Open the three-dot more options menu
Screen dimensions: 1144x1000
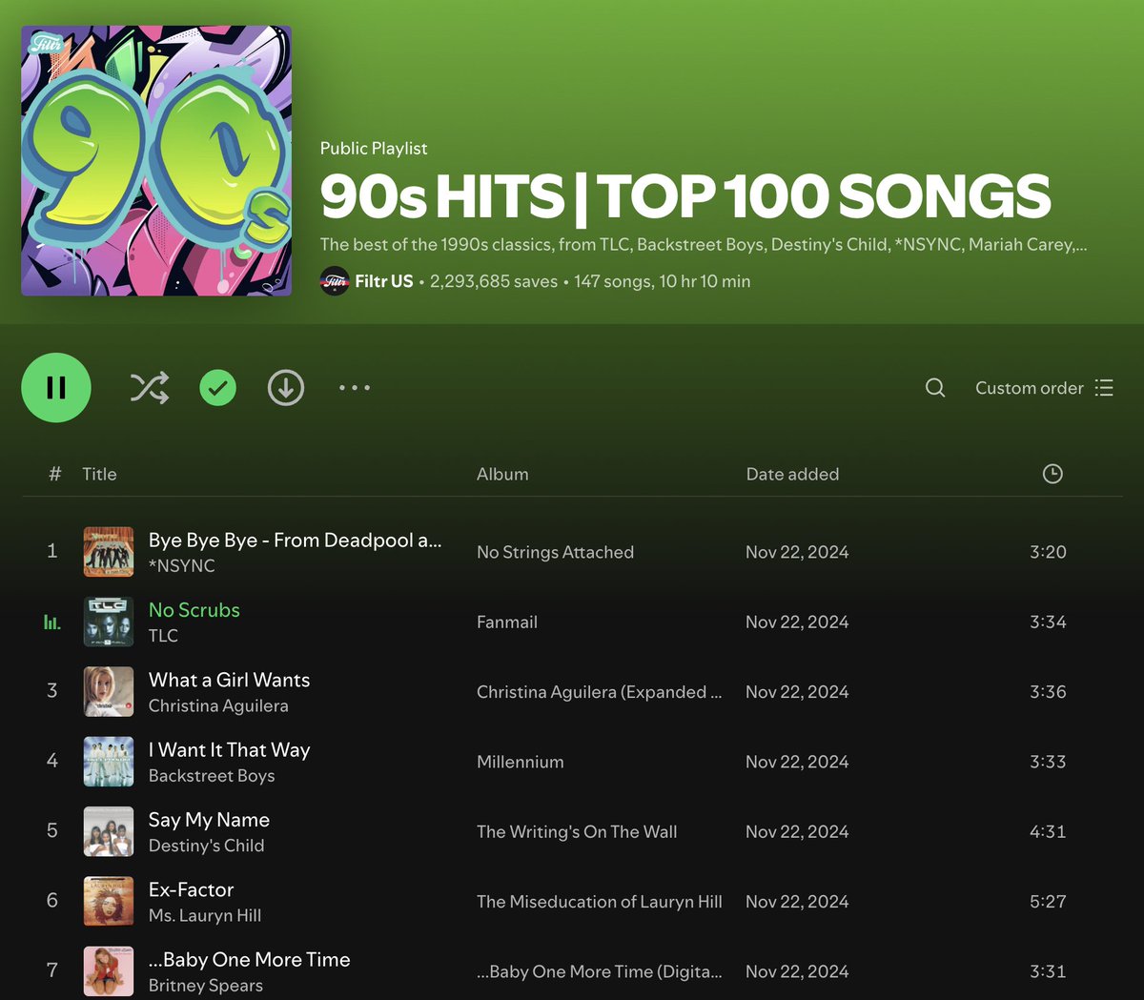point(355,388)
